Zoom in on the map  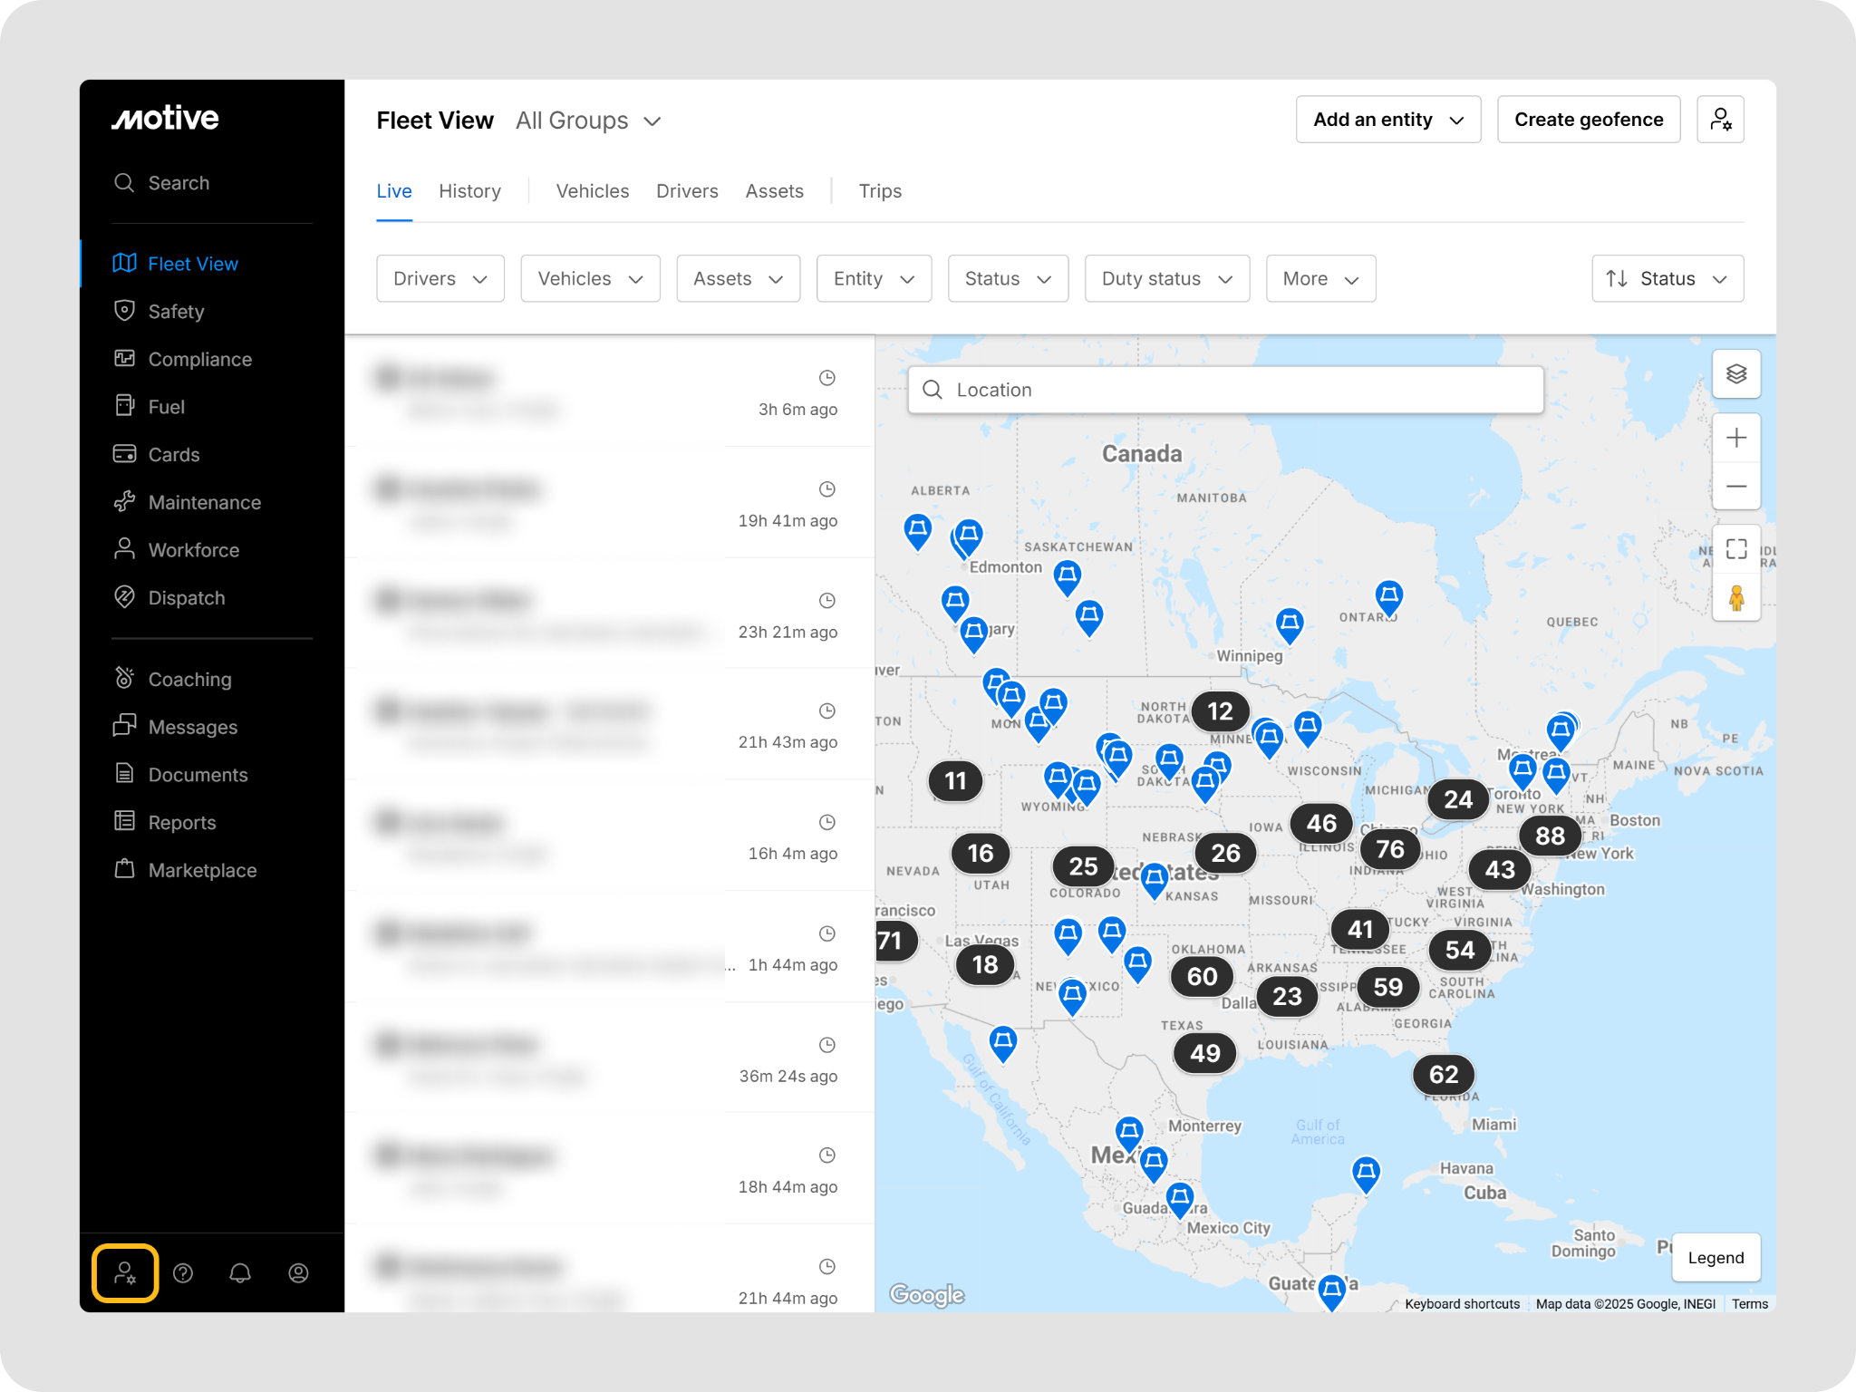coord(1735,439)
